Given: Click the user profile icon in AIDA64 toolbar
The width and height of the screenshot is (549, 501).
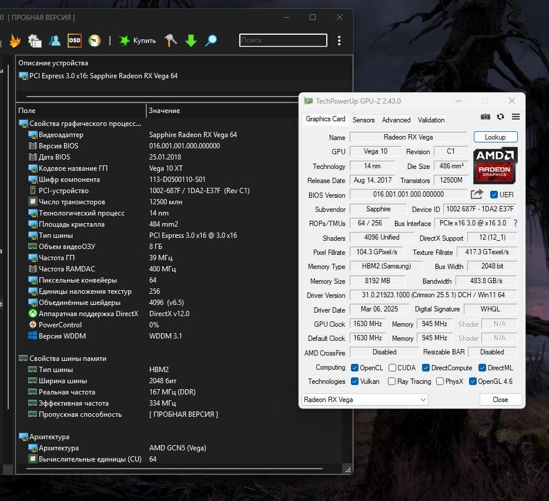Looking at the screenshot, I should click(54, 41).
